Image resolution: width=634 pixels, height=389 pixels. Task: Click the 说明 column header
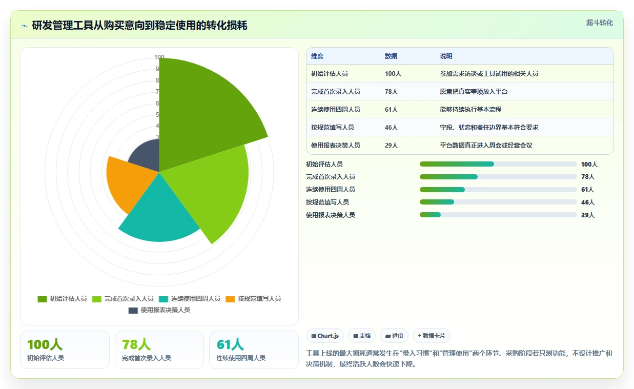[x=446, y=56]
